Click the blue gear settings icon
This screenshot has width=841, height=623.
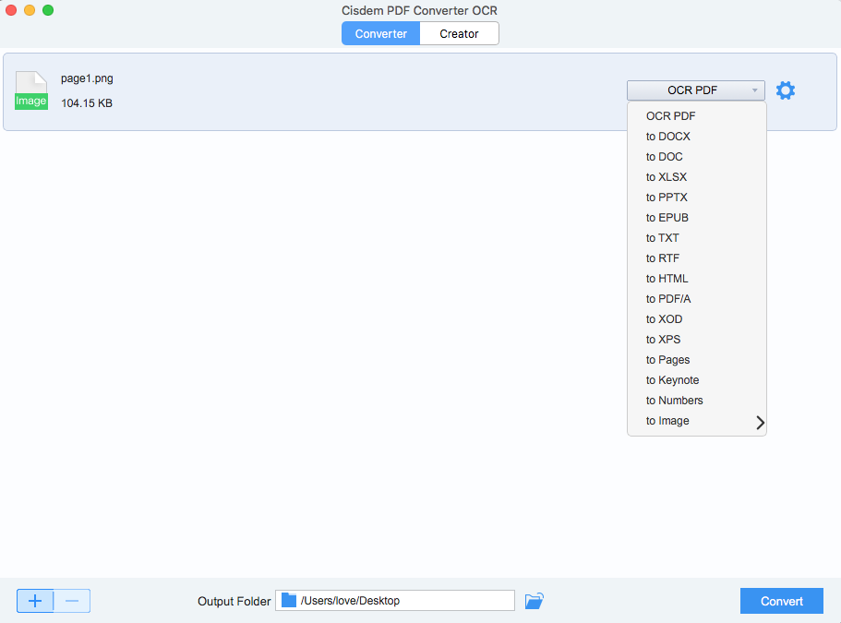786,90
